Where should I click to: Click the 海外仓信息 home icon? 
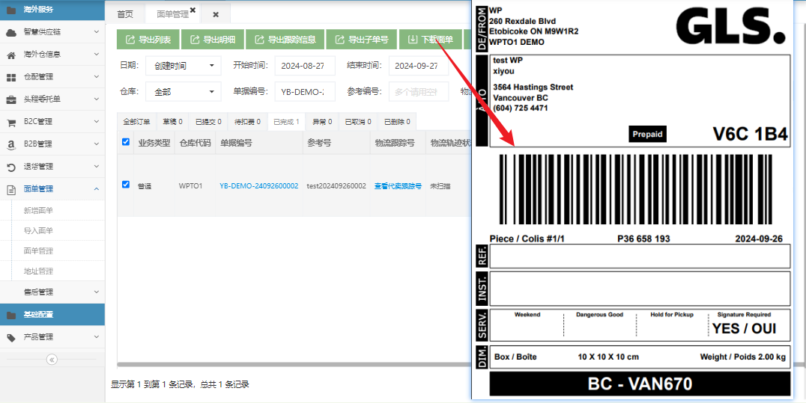pos(10,55)
